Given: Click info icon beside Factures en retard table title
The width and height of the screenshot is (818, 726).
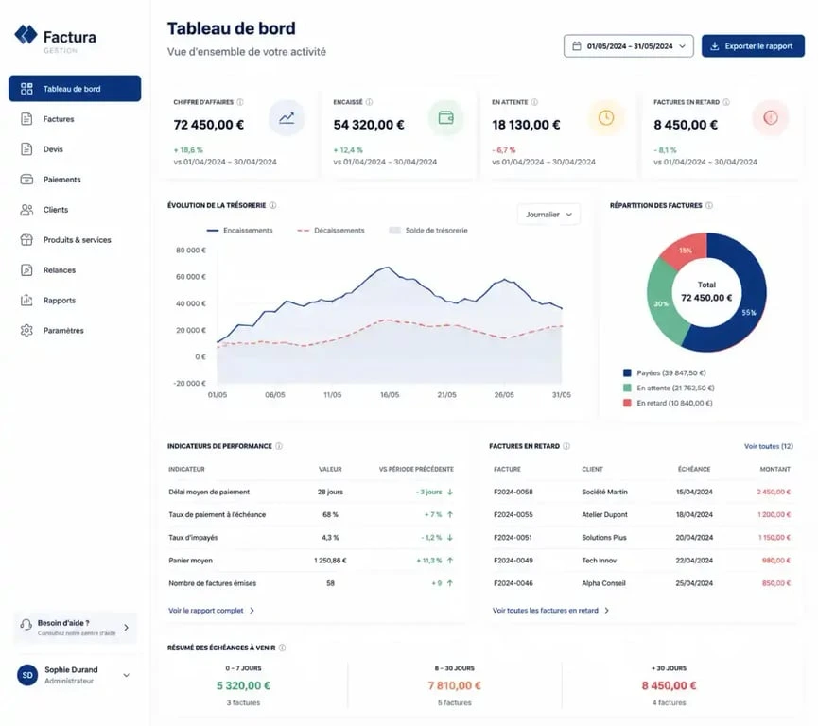Looking at the screenshot, I should [566, 446].
